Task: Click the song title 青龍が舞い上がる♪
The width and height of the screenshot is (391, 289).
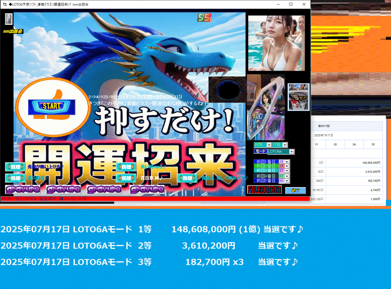Action: (45, 167)
